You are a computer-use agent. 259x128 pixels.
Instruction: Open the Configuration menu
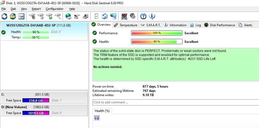pos(55,9)
